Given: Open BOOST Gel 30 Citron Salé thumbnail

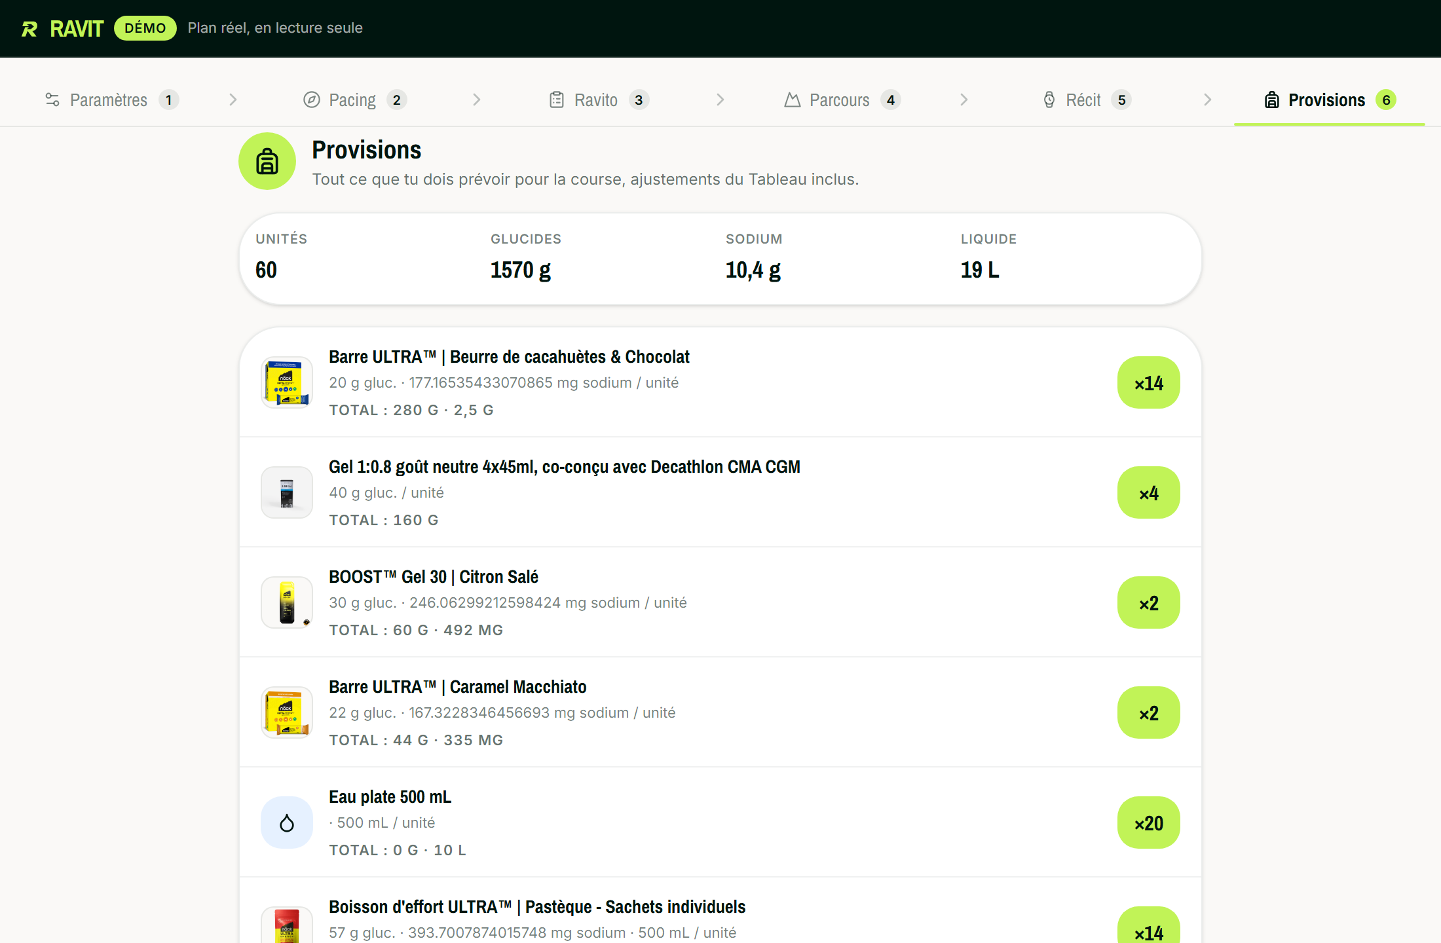Looking at the screenshot, I should click(x=287, y=602).
